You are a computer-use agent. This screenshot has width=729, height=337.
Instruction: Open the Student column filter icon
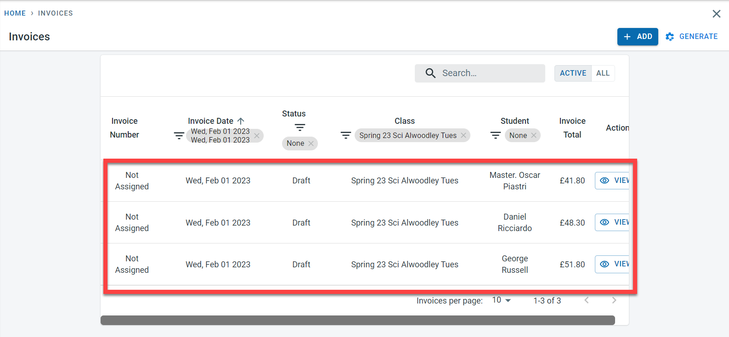click(x=496, y=135)
